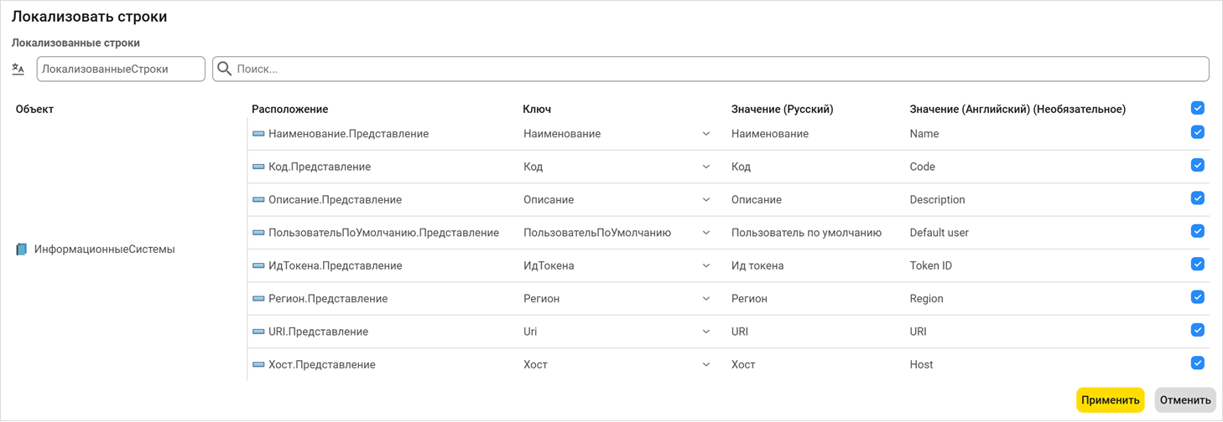Click the search magnifier icon

tap(225, 69)
